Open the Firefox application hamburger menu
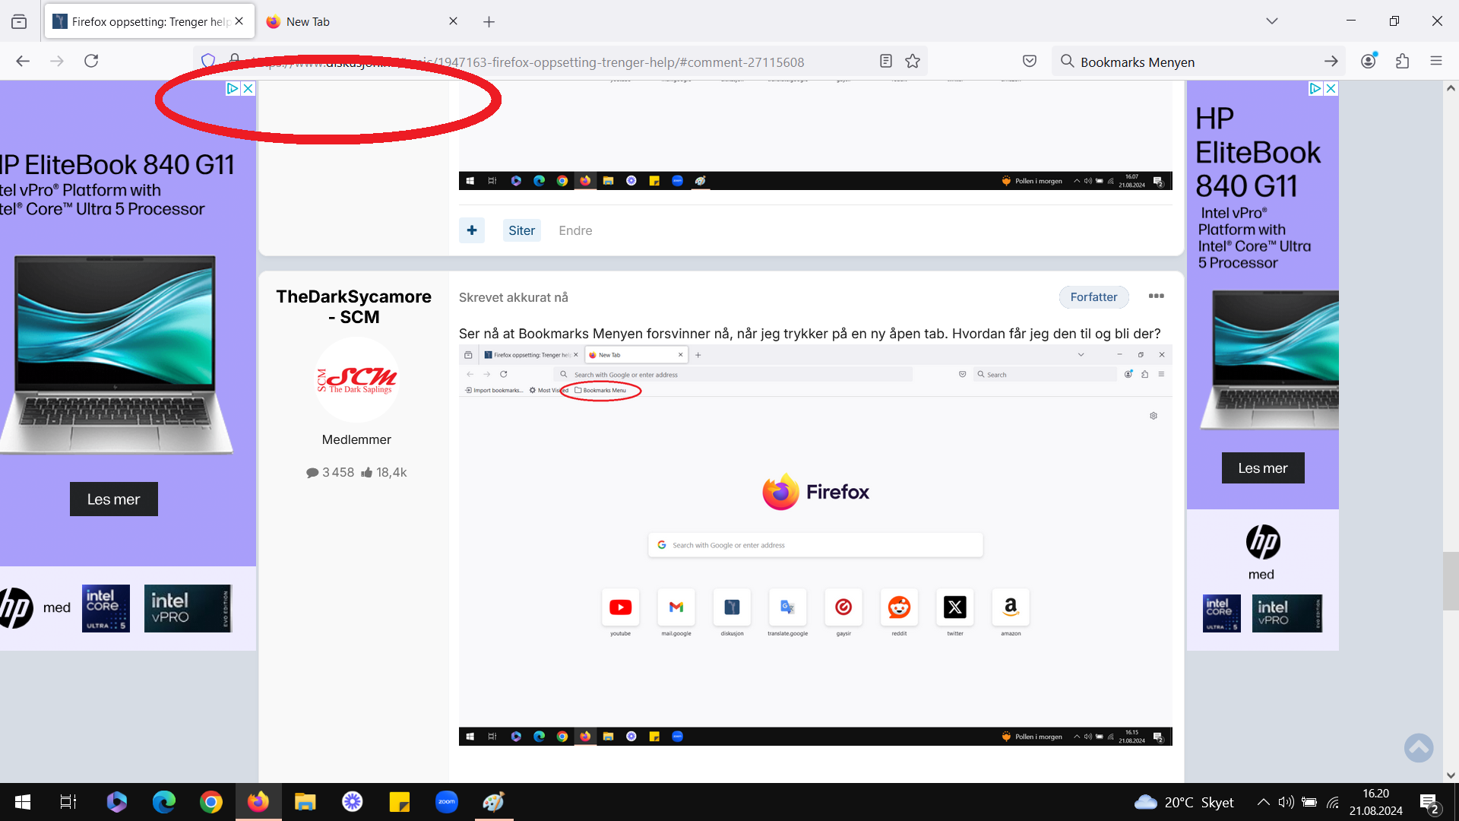Viewport: 1459px width, 821px height. (x=1435, y=61)
